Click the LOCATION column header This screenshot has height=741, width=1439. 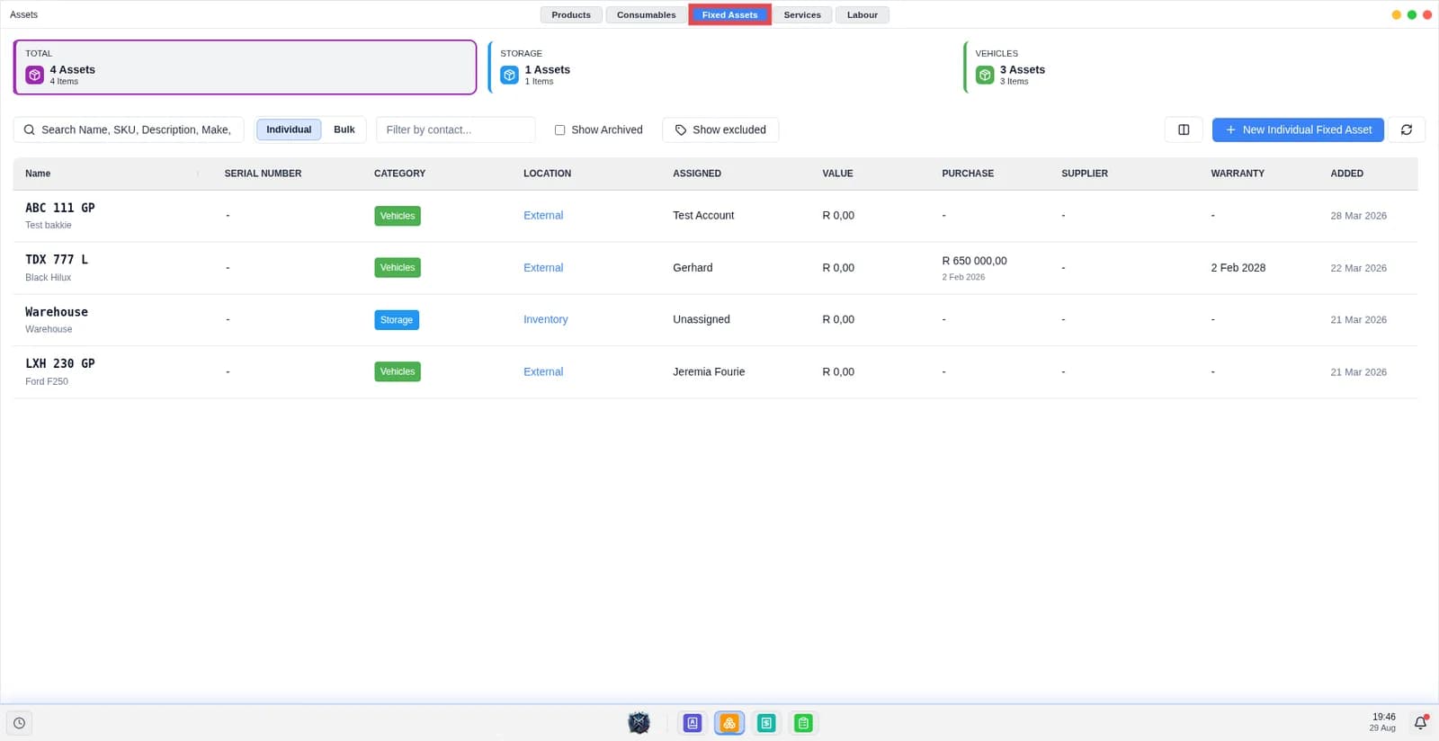pos(547,174)
